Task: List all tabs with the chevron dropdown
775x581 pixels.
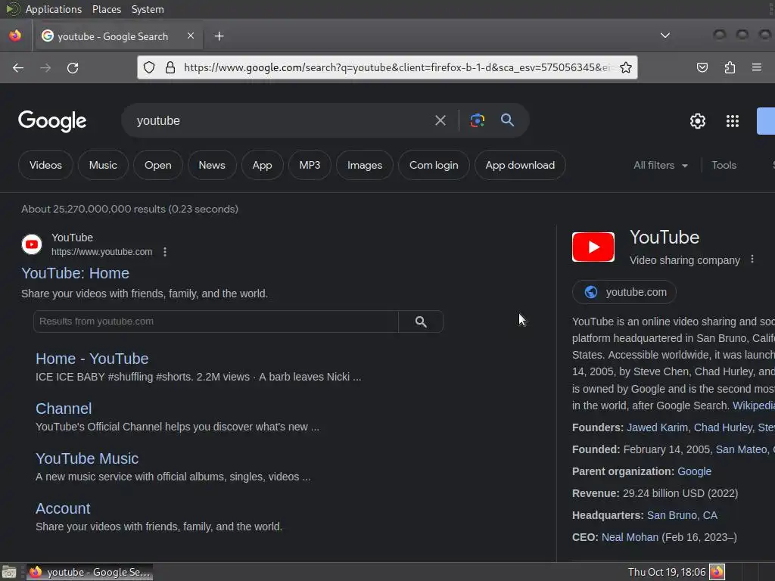Action: click(665, 36)
